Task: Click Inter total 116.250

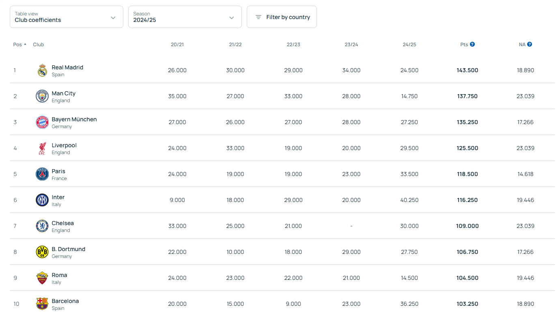Action: coord(467,200)
